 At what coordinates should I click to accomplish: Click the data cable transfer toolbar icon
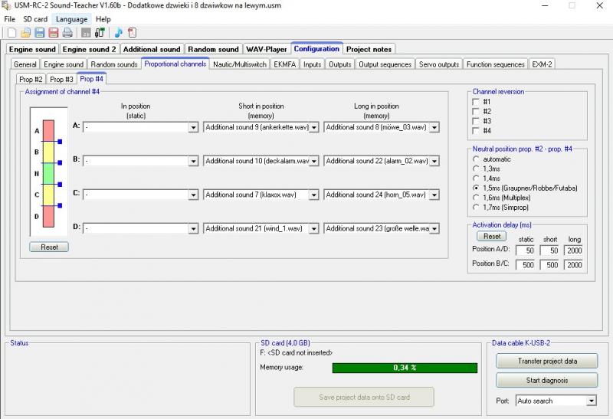(100, 32)
